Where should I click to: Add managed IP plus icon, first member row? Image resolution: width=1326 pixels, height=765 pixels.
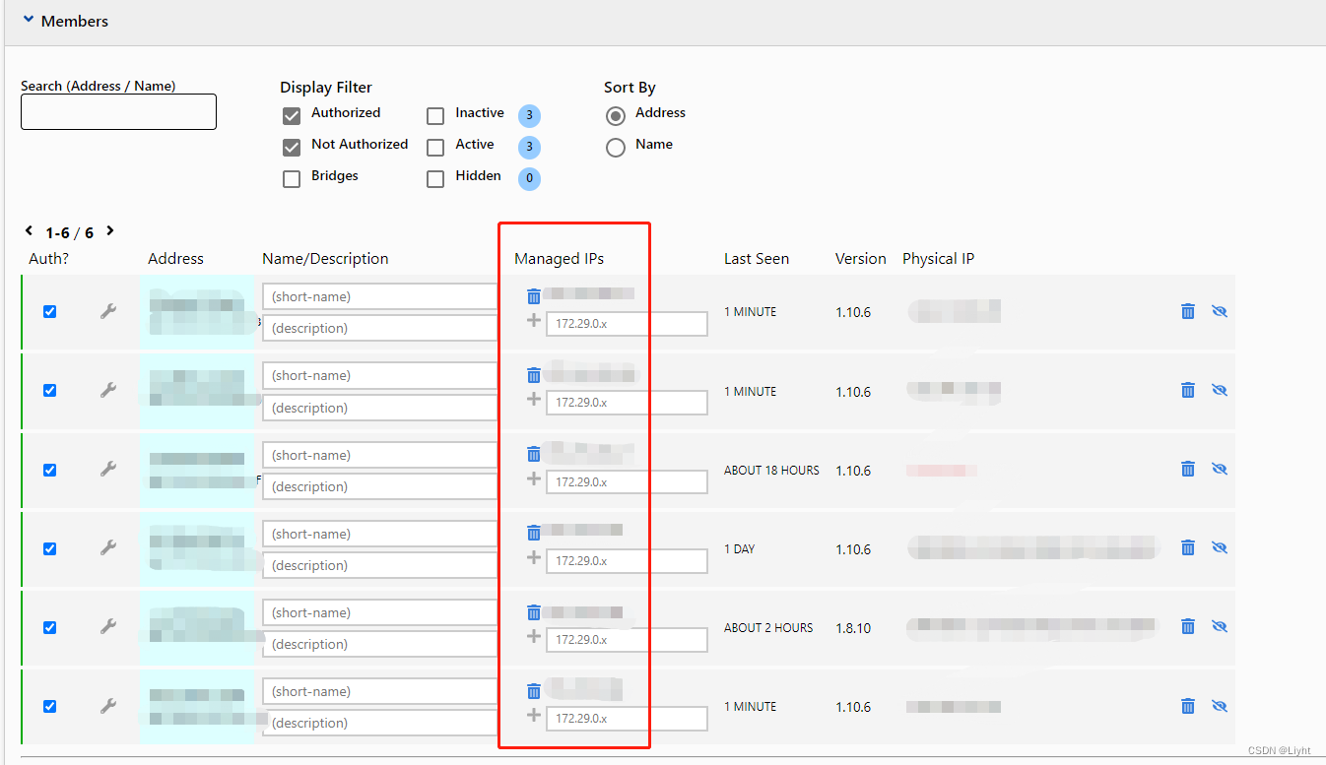pos(534,320)
